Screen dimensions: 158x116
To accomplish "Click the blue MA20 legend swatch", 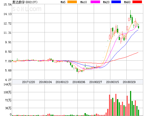I will pos(116,2).
